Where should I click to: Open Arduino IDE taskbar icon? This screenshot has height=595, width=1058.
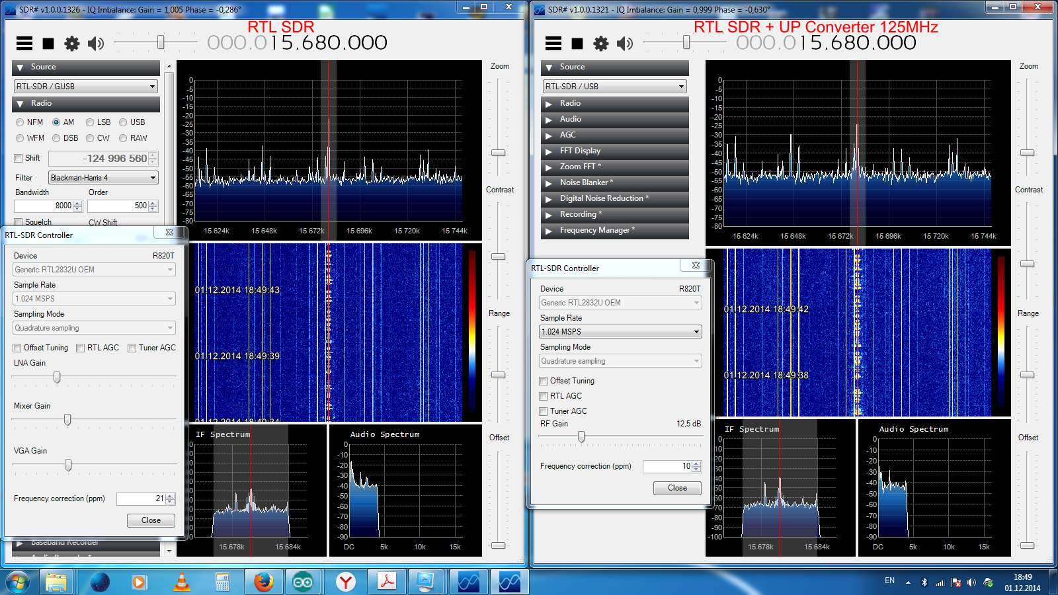coord(304,582)
